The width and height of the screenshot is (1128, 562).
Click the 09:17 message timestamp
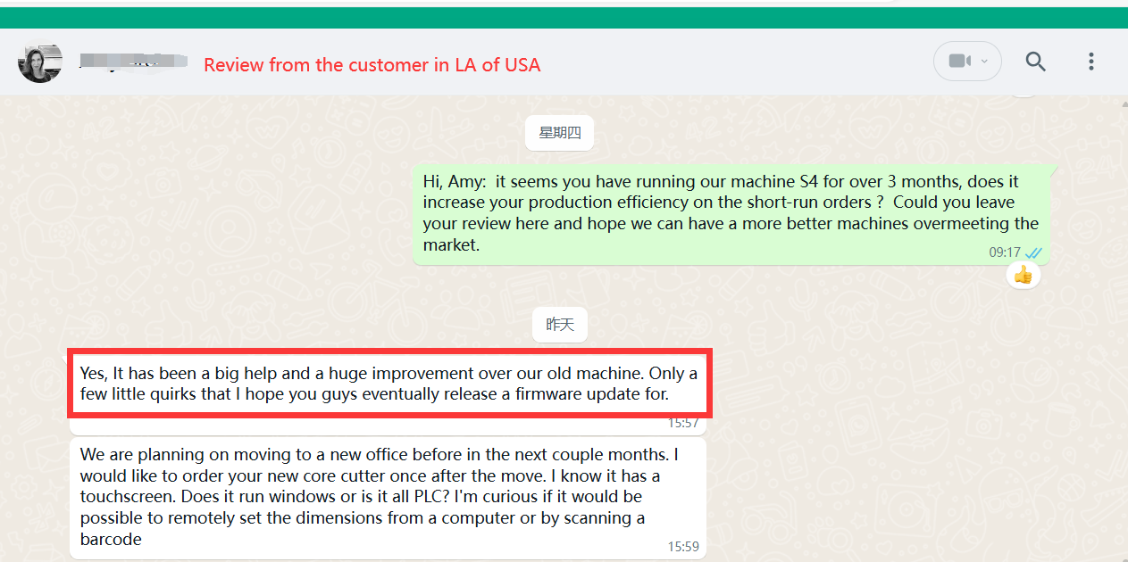pos(1005,253)
